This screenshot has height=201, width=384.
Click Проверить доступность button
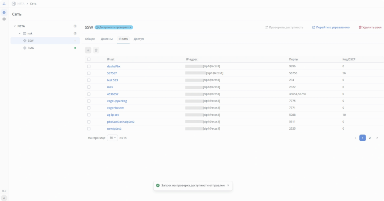(284, 27)
